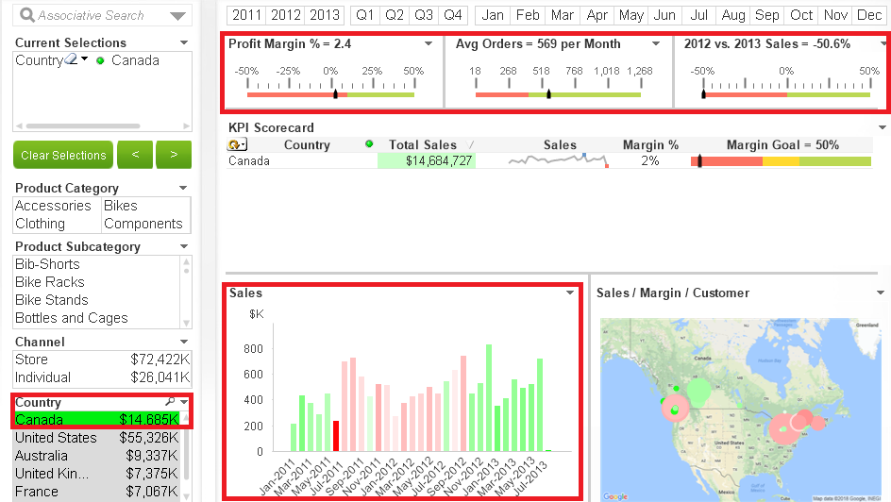Filter by month Jan

(493, 15)
